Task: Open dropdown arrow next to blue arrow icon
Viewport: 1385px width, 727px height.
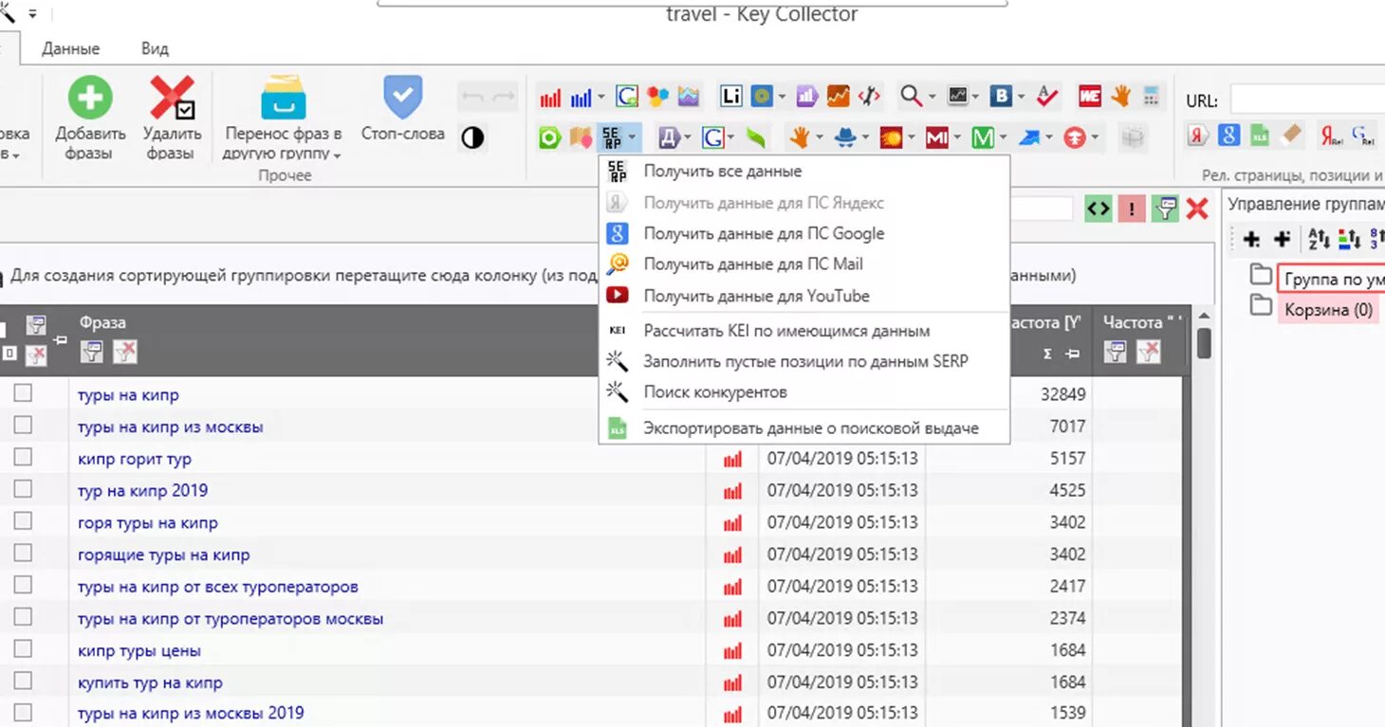Action: [1048, 139]
